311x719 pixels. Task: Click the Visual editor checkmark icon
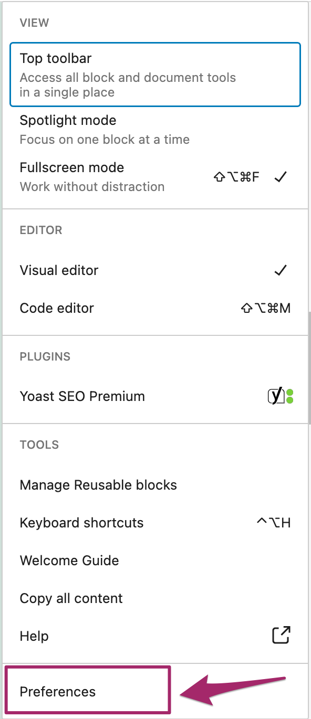(x=281, y=270)
